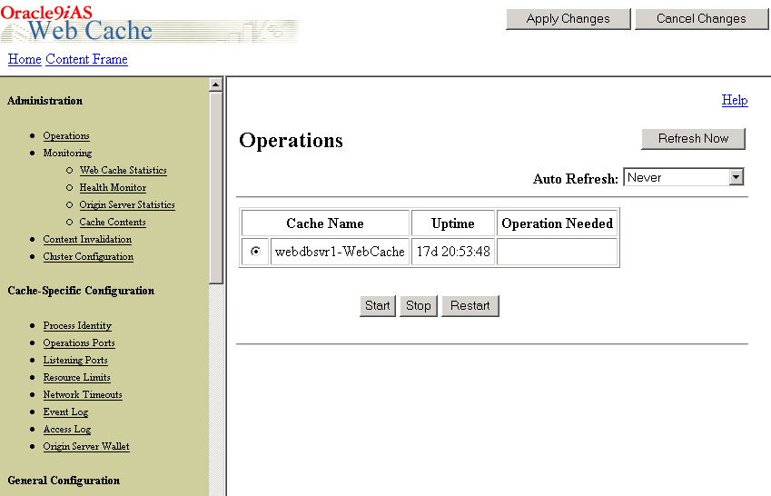The height and width of the screenshot is (496, 771).
Task: Open Web Cache Statistics link
Action: pos(123,170)
